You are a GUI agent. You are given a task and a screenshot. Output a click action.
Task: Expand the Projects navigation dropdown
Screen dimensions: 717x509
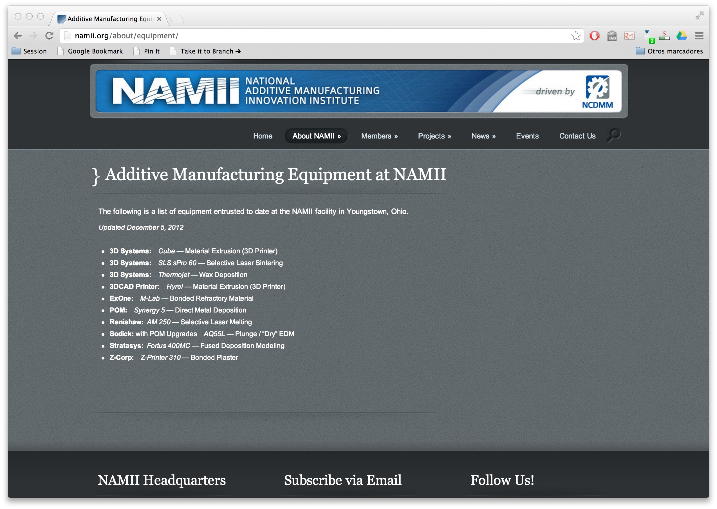(434, 136)
